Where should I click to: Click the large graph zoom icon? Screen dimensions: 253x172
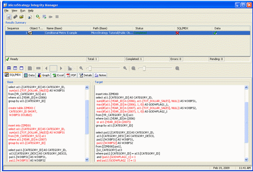pyautogui.click(x=177, y=68)
